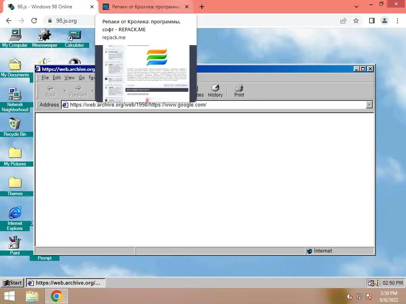
Task: Open My Pictures folder
Action: [15, 156]
